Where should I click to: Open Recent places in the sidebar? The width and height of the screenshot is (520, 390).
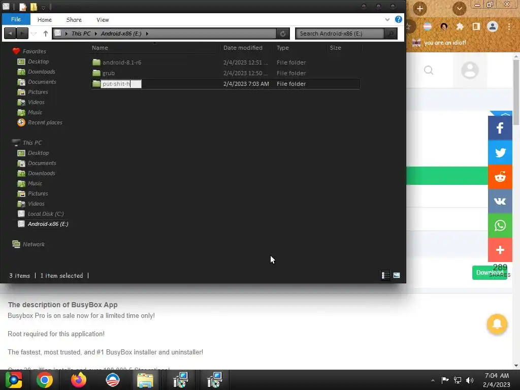pyautogui.click(x=45, y=122)
